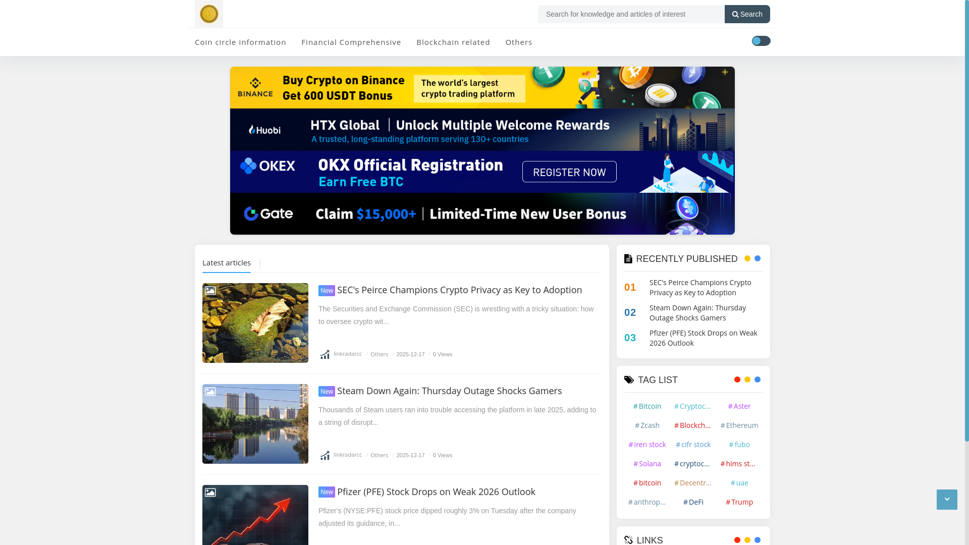Open Steam Down Again headline in article list
Image resolution: width=969 pixels, height=545 pixels.
pos(449,391)
